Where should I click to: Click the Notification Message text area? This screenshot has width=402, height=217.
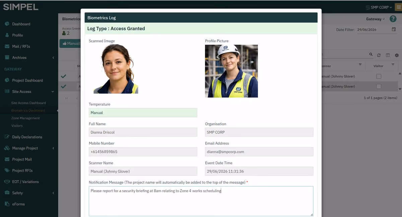pos(201,201)
